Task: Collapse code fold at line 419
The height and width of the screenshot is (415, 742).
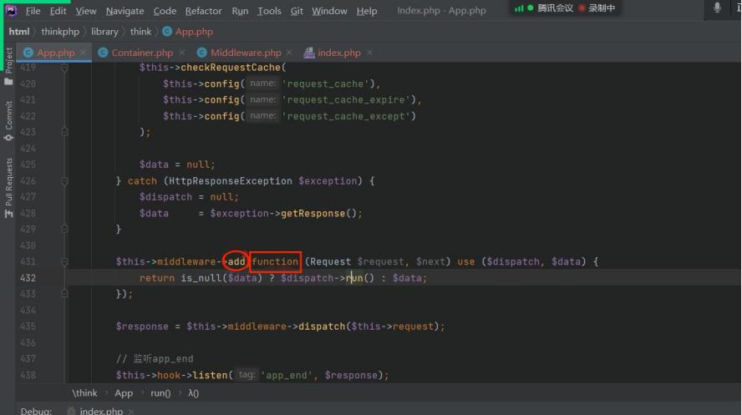Action: 65,68
